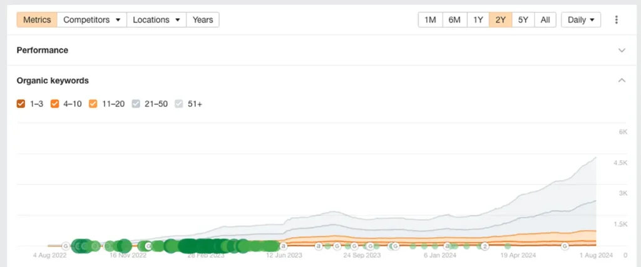The image size is (641, 267).
Task: Open the Daily interval dropdown
Action: [x=581, y=20]
